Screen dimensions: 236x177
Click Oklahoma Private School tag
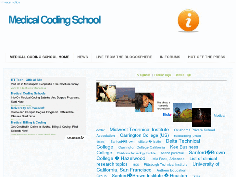point(194,130)
